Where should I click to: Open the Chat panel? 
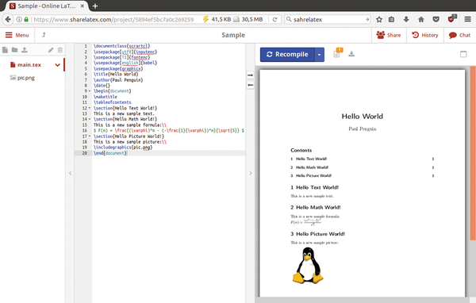point(459,35)
